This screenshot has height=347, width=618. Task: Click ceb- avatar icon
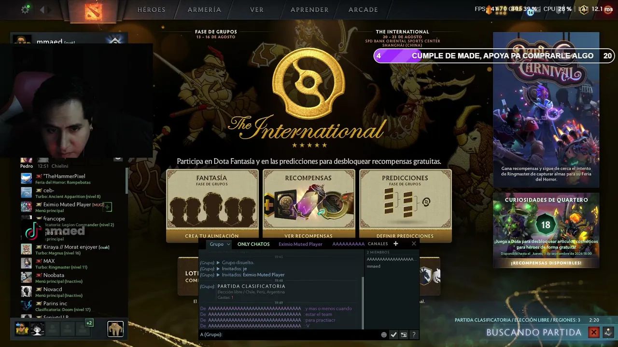pyautogui.click(x=26, y=193)
